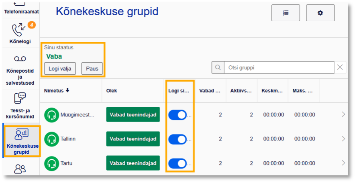Image resolution: width=357 pixels, height=185 pixels.
Task: Sort by the Nimetus column header
Action: coord(57,91)
